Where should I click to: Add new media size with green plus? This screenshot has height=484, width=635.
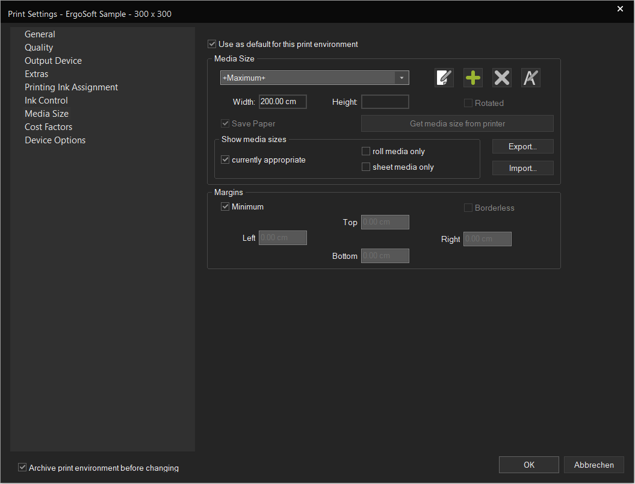pos(472,78)
